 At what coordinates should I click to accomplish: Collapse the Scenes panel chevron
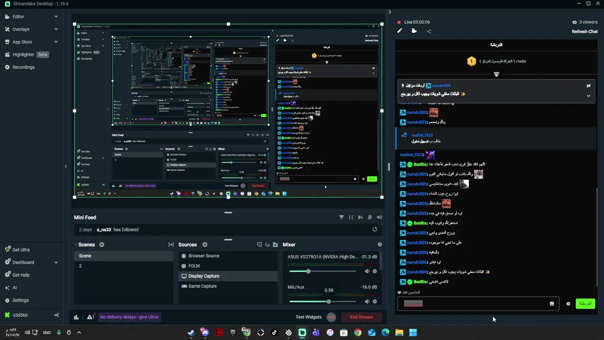(x=75, y=245)
